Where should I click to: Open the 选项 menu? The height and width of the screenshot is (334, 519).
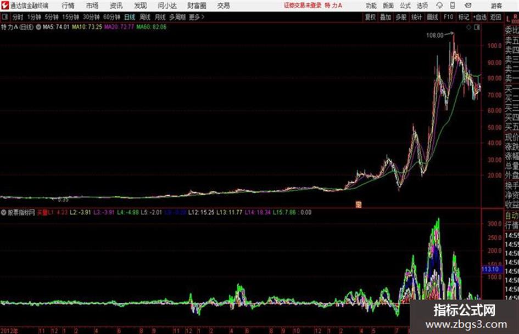click(422, 5)
